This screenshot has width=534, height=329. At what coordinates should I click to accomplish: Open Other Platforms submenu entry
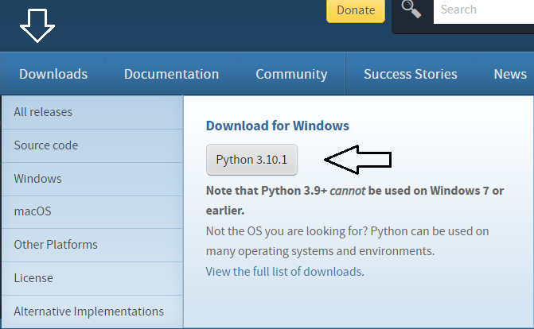[x=56, y=245]
